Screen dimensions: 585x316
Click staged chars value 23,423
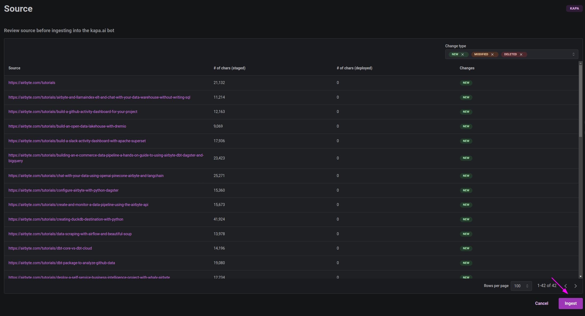click(x=219, y=158)
